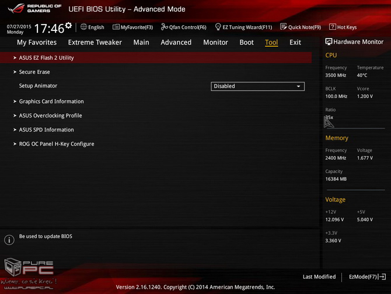Open ASUS SPD Information entry

[46, 130]
